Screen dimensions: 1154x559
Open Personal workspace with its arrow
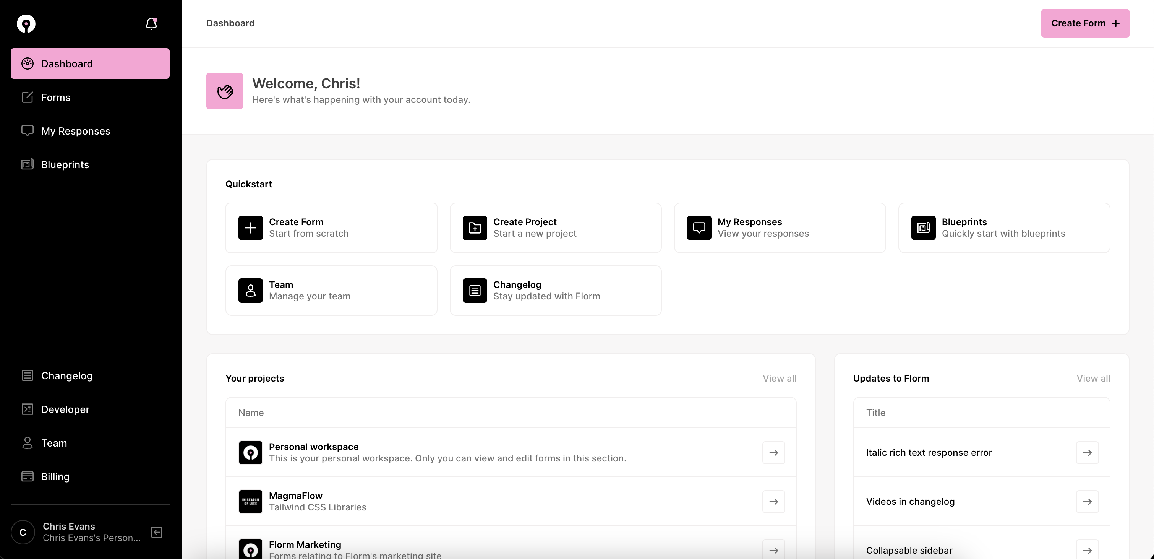pyautogui.click(x=773, y=452)
